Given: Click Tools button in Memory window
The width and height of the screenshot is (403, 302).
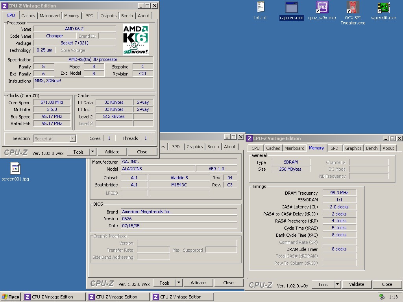Looking at the screenshot, I should (x=323, y=284).
